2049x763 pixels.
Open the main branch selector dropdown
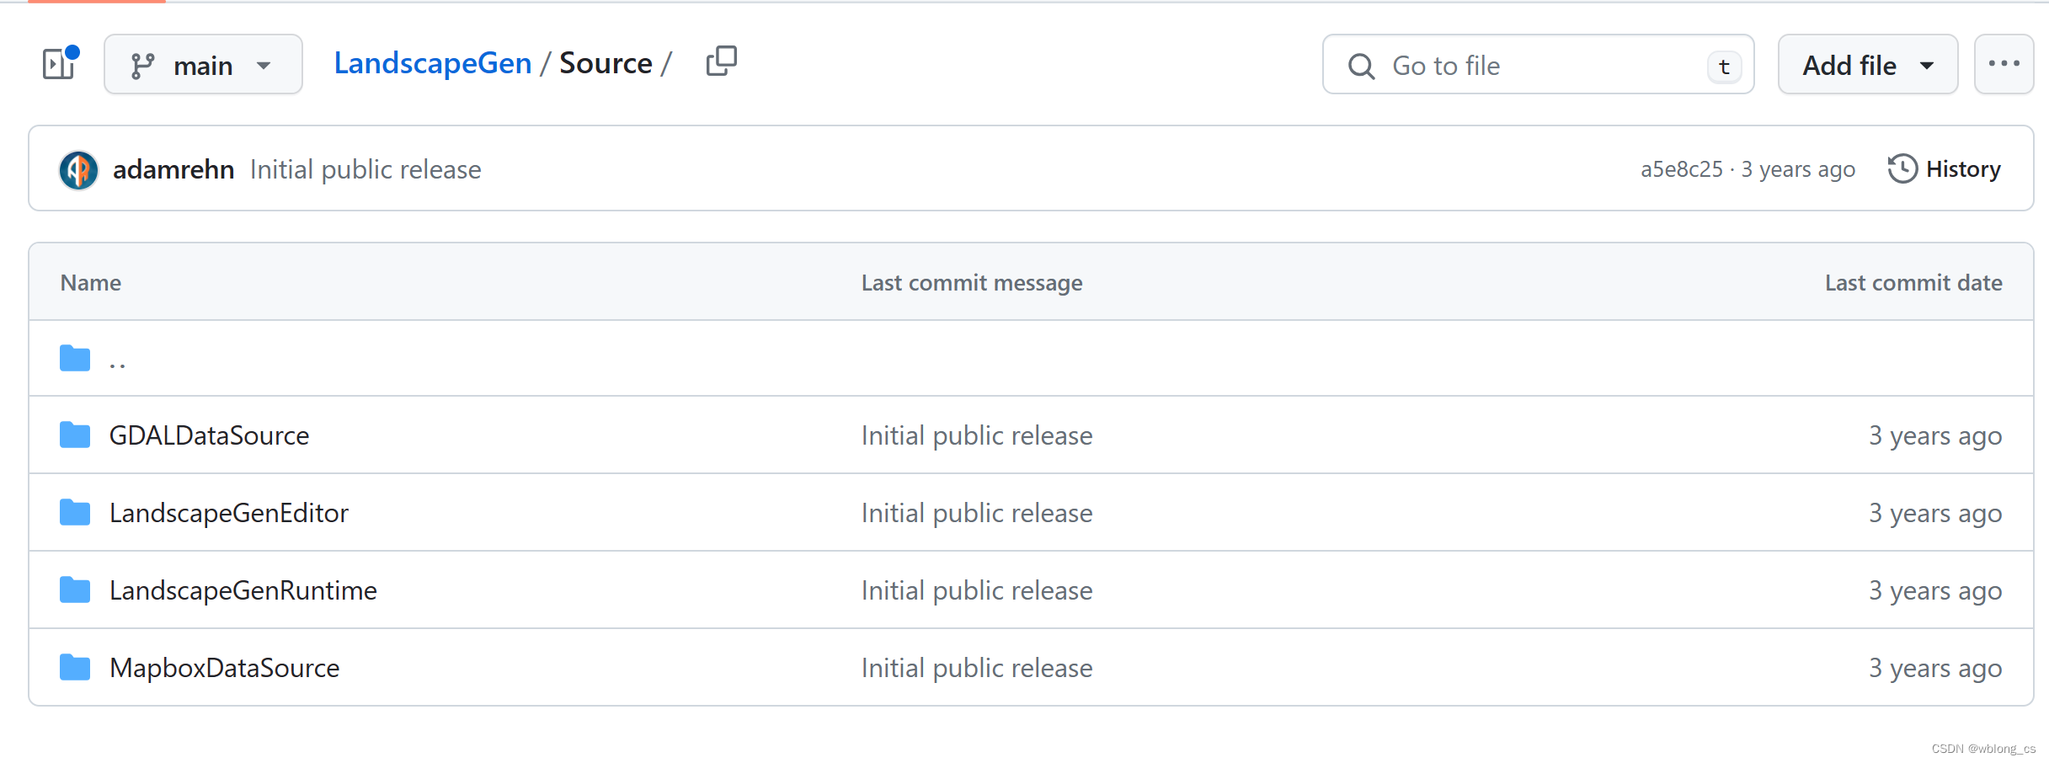point(203,65)
